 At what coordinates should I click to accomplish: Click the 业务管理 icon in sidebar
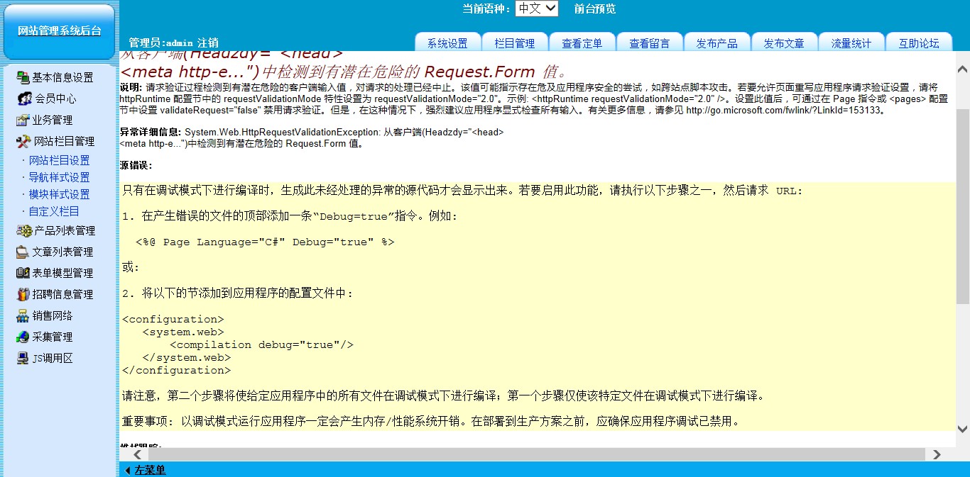coord(23,120)
